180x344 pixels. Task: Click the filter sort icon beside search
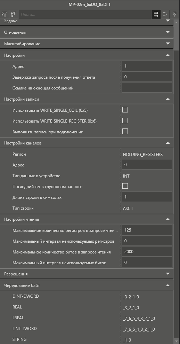coord(4,15)
